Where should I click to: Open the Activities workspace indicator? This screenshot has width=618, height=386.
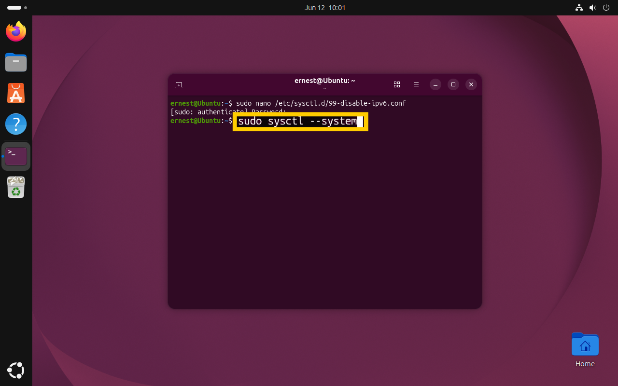coord(17,8)
